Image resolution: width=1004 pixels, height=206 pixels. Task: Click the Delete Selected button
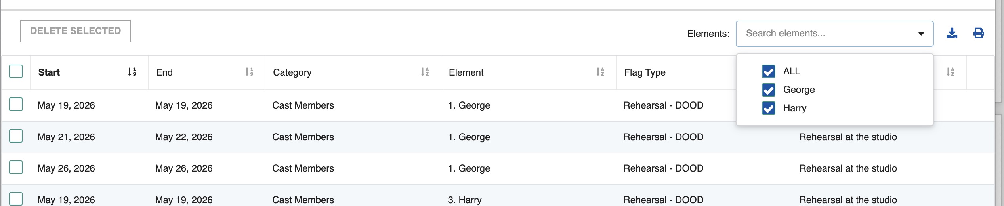tap(75, 31)
